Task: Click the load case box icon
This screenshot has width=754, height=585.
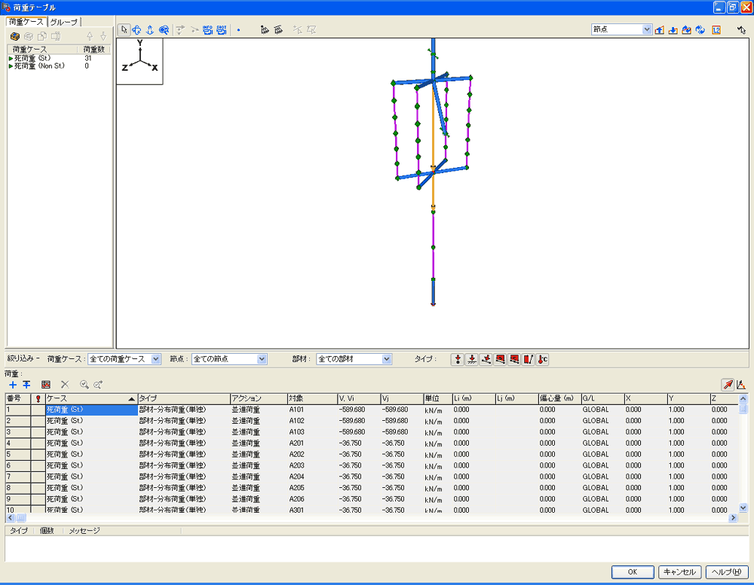Action: 15,36
